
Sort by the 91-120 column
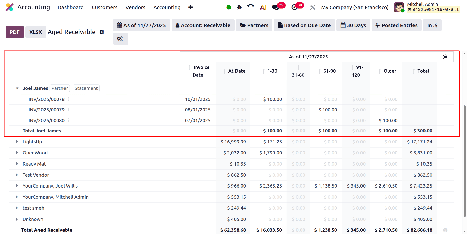click(352, 67)
